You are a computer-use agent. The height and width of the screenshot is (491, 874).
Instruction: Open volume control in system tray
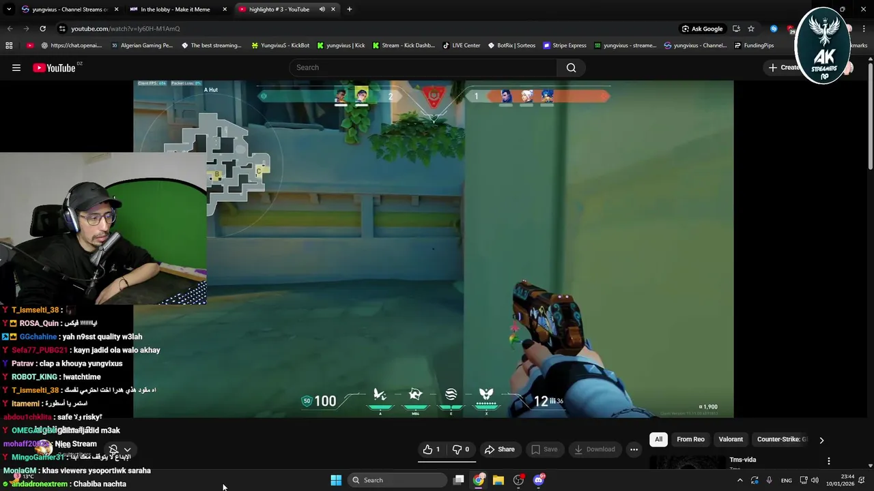pyautogui.click(x=815, y=480)
